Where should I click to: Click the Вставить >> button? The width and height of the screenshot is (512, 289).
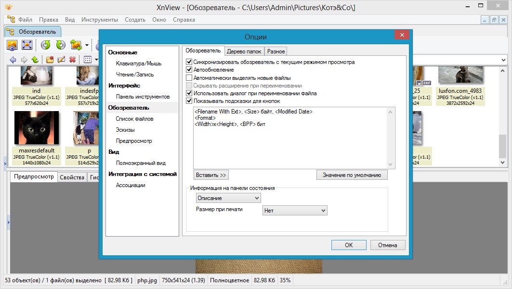211,175
